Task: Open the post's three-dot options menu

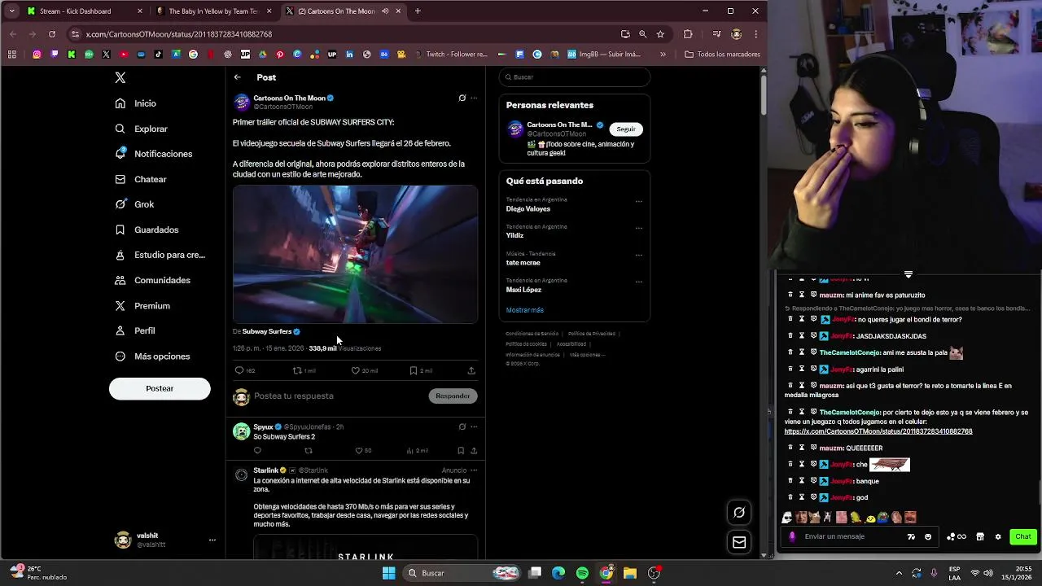Action: pyautogui.click(x=474, y=98)
